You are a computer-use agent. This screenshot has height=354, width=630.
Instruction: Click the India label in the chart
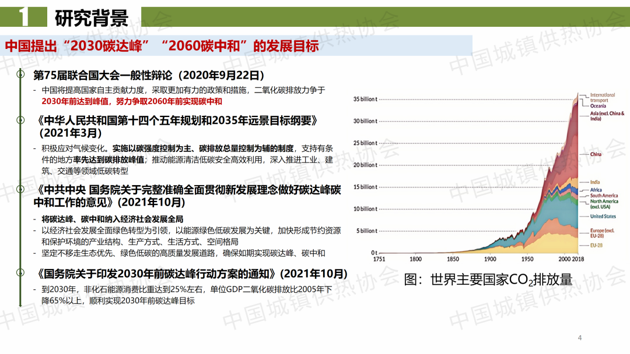pos(595,182)
